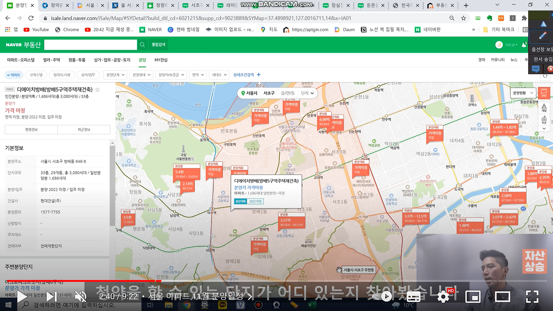The height and width of the screenshot is (311, 553).
Task: Expand the 세대수 dropdown filter
Action: (219, 75)
